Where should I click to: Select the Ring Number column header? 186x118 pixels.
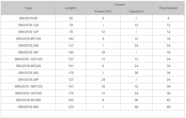tap(168, 8)
